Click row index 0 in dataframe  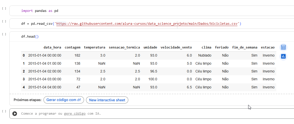point(24,55)
